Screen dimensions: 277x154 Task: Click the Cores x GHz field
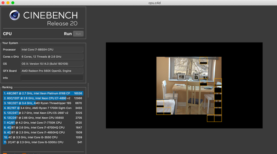tap(52, 57)
